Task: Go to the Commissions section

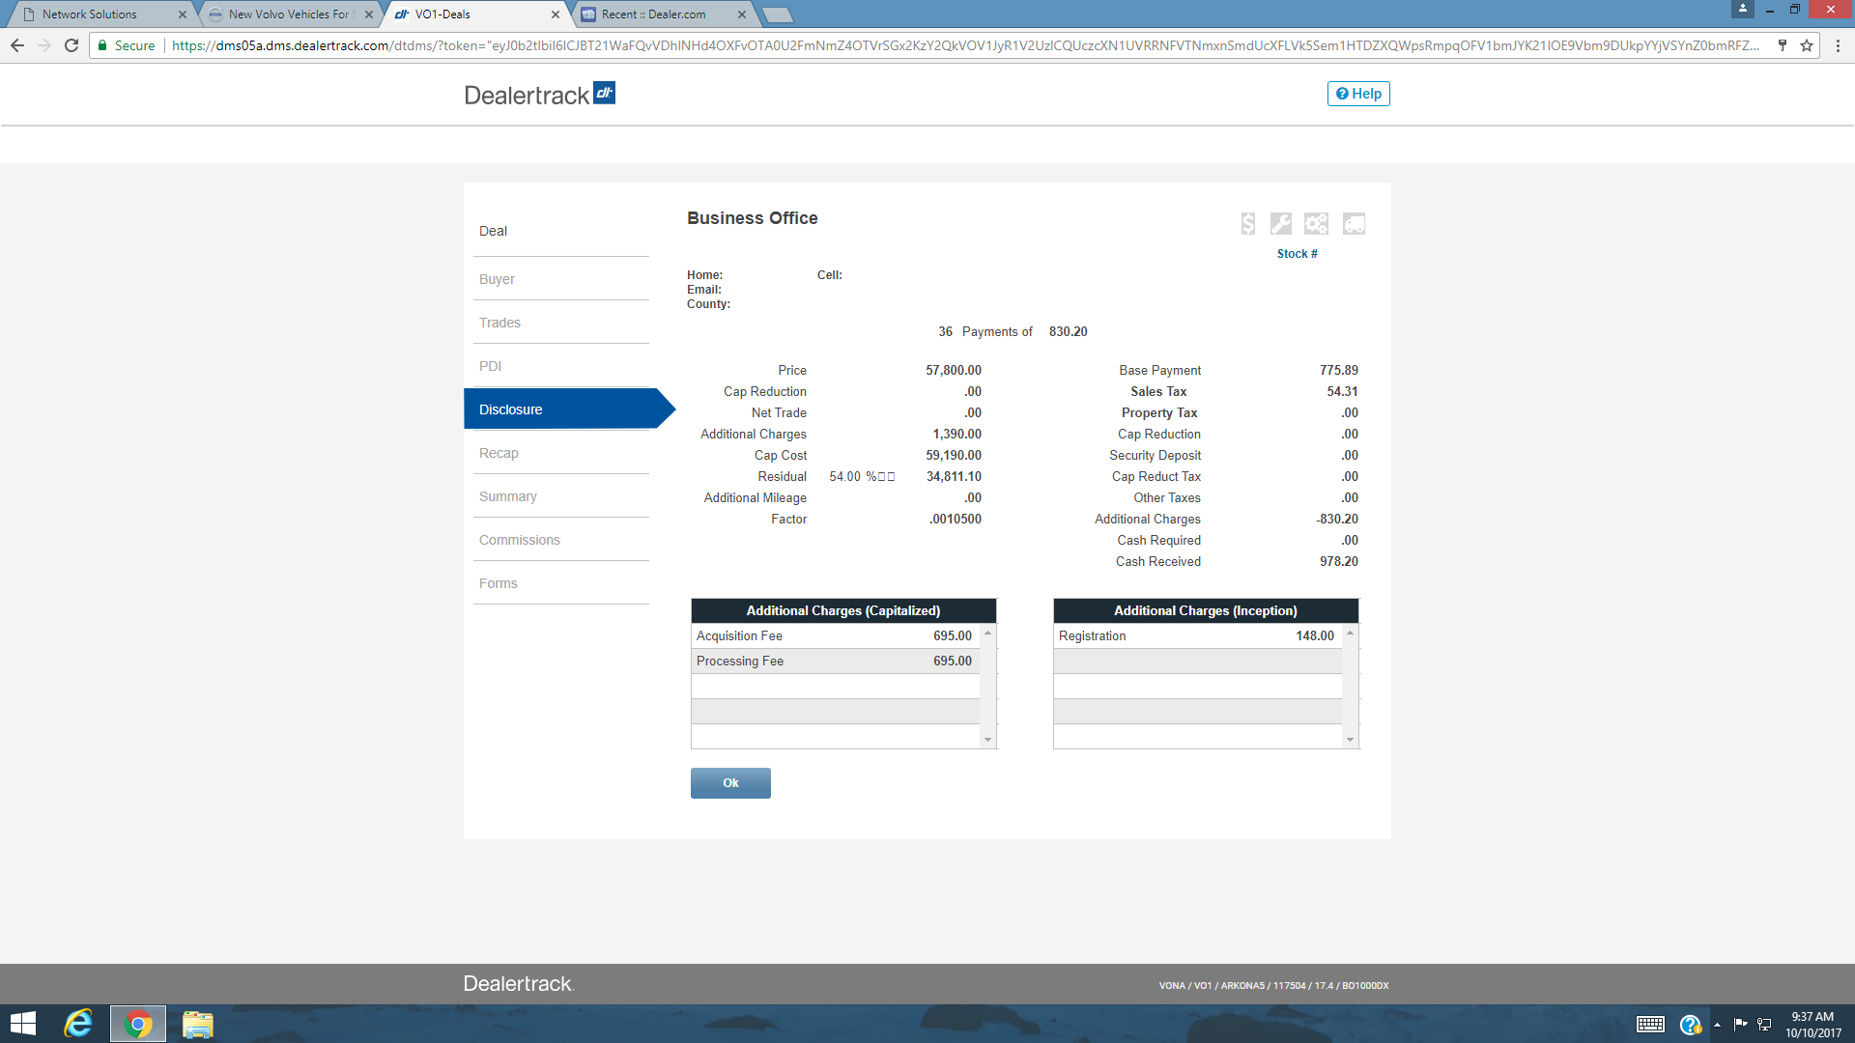Action: pos(519,540)
